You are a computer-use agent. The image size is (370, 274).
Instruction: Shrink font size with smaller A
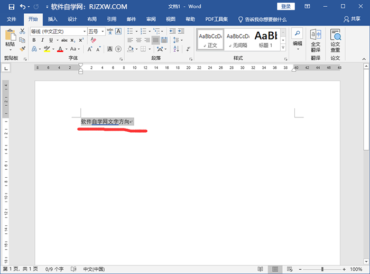pyautogui.click(x=98, y=49)
